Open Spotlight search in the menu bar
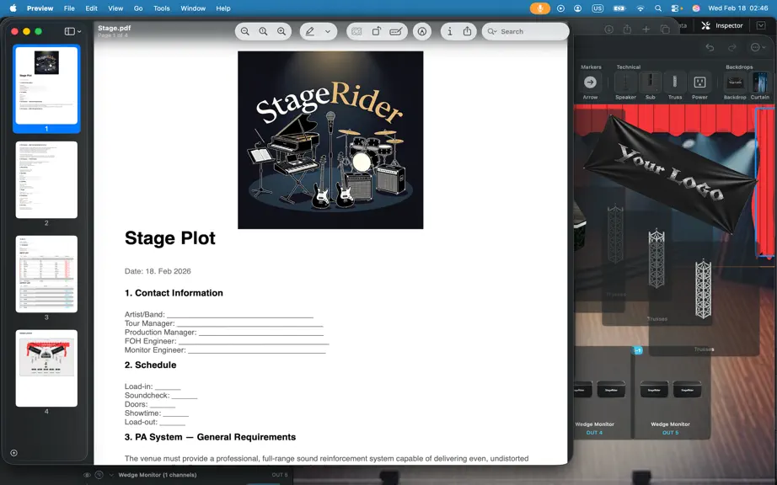The image size is (777, 485). tap(658, 8)
